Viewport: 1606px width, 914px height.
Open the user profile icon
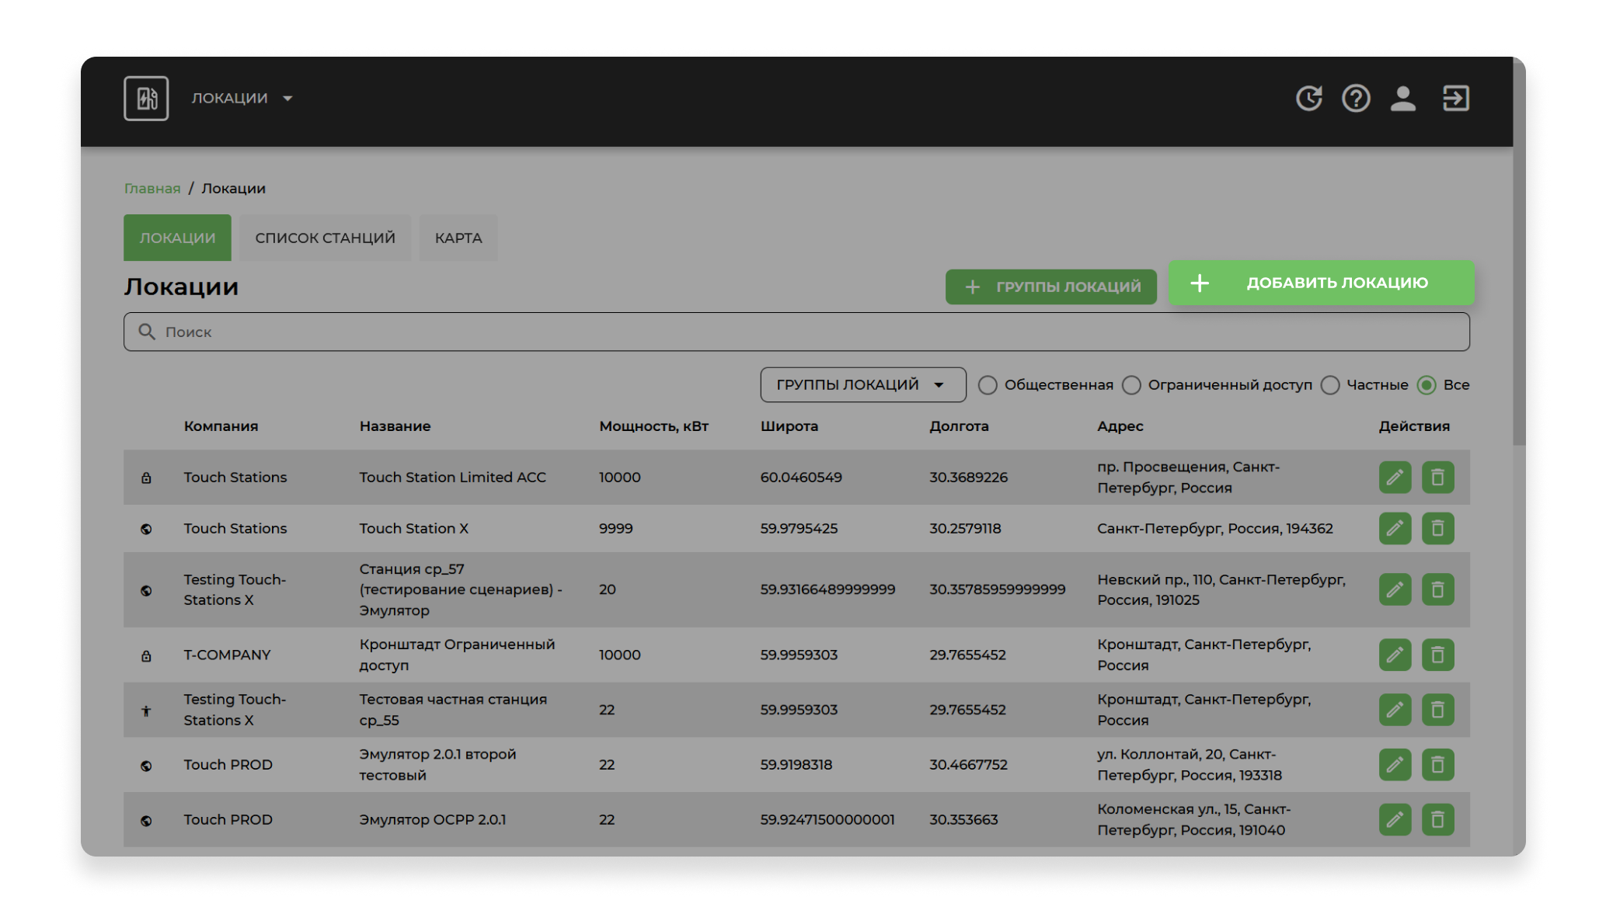tap(1402, 98)
